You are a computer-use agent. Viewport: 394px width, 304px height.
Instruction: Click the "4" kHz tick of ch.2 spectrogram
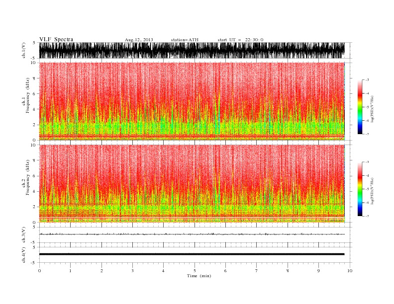[34, 191]
